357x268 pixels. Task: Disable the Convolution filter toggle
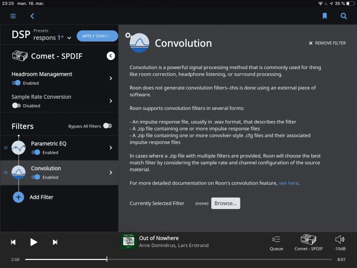point(36,177)
